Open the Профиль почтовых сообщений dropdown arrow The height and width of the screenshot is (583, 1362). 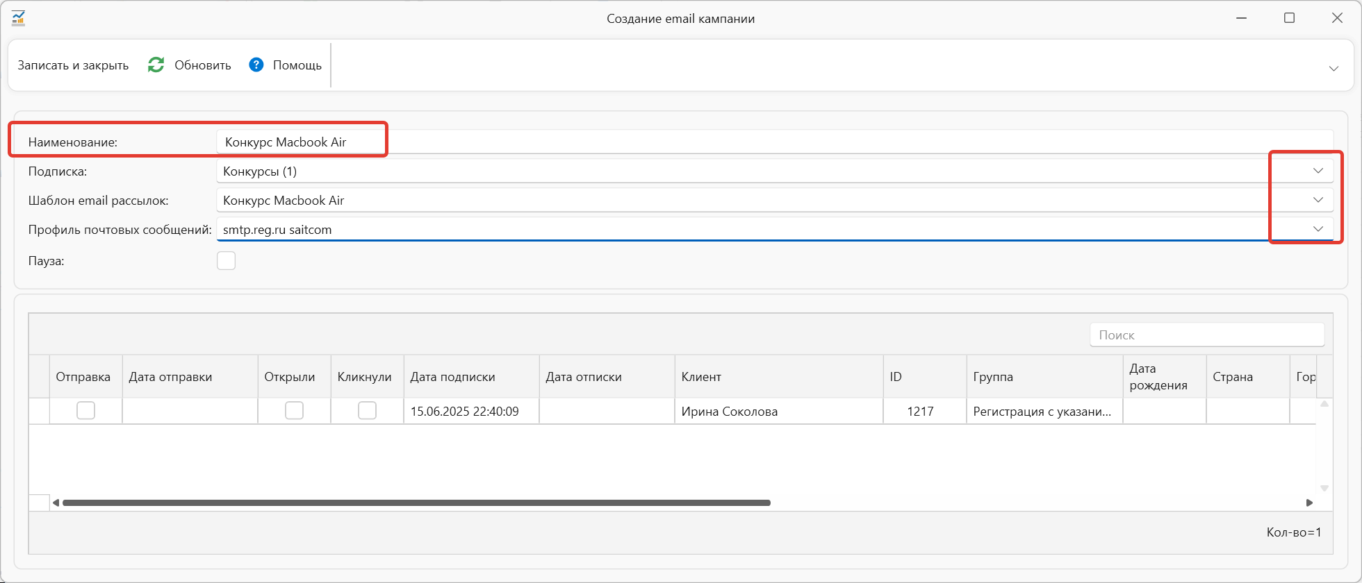click(1318, 229)
